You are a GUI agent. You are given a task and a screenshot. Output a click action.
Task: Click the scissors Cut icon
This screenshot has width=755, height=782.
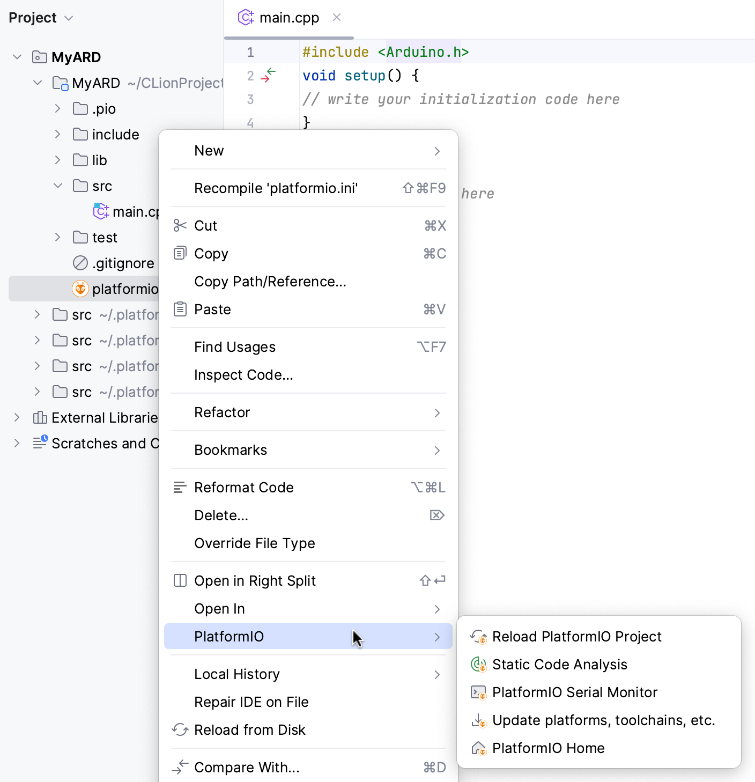(x=180, y=226)
